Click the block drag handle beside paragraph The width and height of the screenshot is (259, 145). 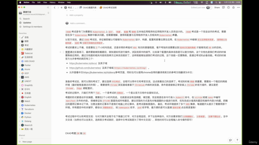(x=63, y=52)
